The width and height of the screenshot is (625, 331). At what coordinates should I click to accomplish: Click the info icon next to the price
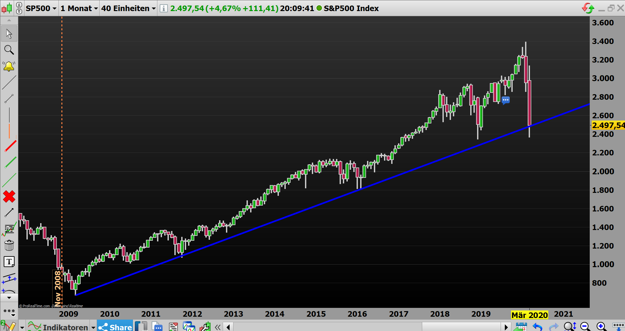coord(163,8)
